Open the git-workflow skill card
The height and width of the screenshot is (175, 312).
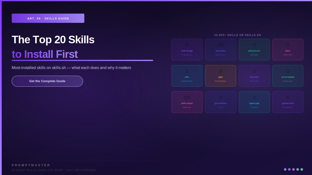coord(220,102)
